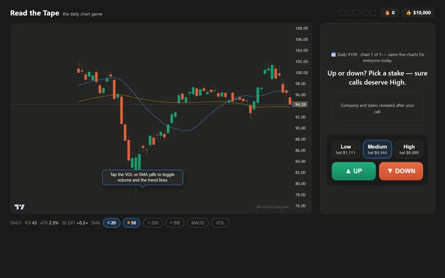Show volume with the VOL pill
The height and width of the screenshot is (278, 445).
tap(220, 223)
